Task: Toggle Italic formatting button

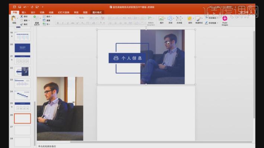Action: tap(63, 23)
